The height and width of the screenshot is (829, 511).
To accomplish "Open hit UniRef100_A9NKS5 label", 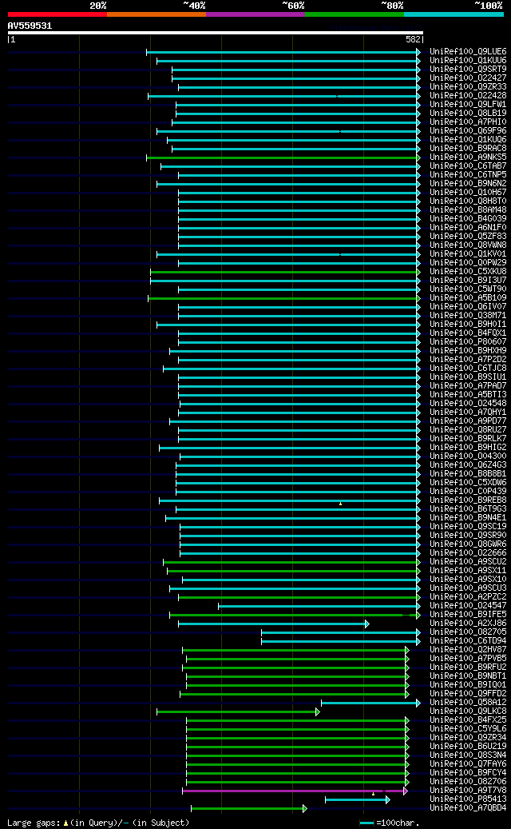I will tap(468, 157).
